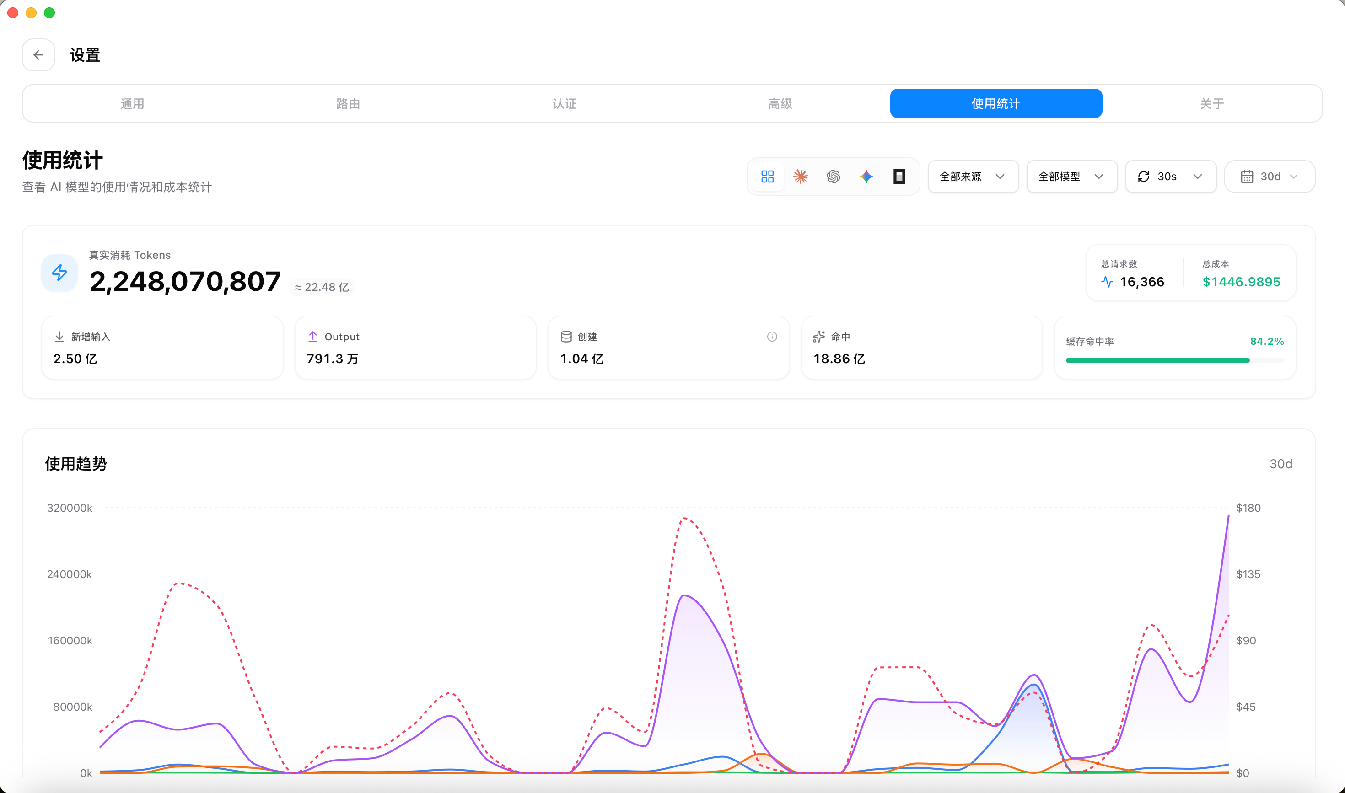Click the upload arrow on Output
Image resolution: width=1345 pixels, height=793 pixels.
click(x=313, y=336)
